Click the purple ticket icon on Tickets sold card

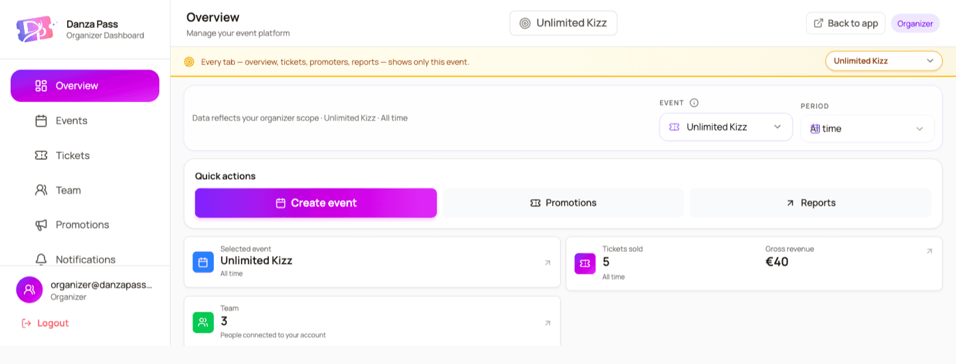coord(585,263)
